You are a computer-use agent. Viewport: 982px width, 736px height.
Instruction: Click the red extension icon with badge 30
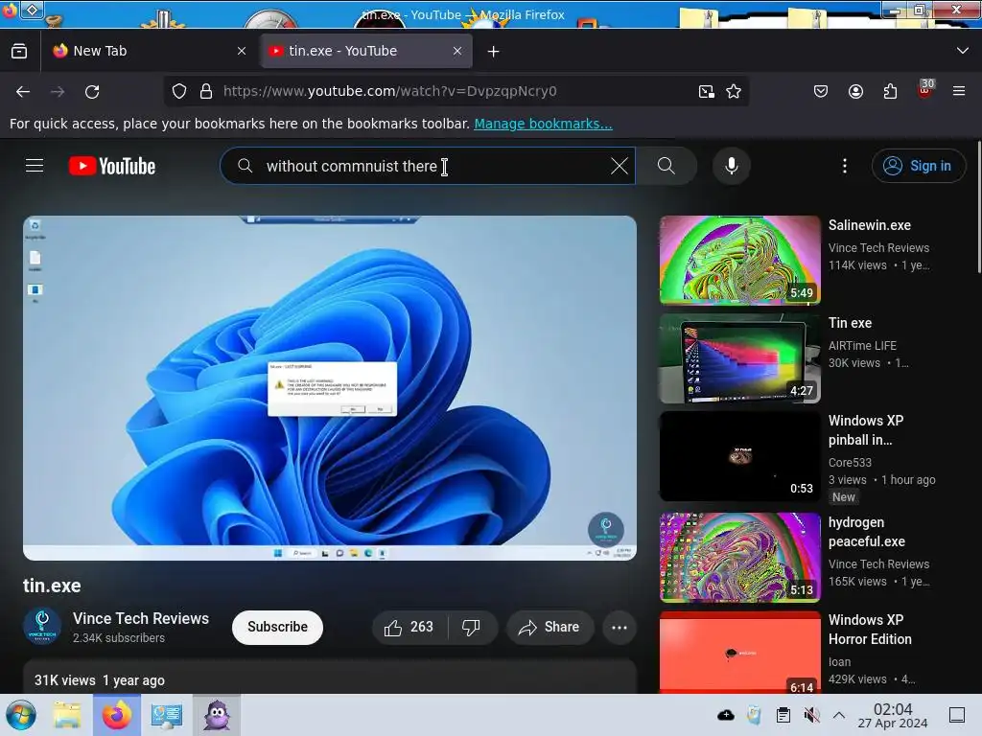point(925,89)
